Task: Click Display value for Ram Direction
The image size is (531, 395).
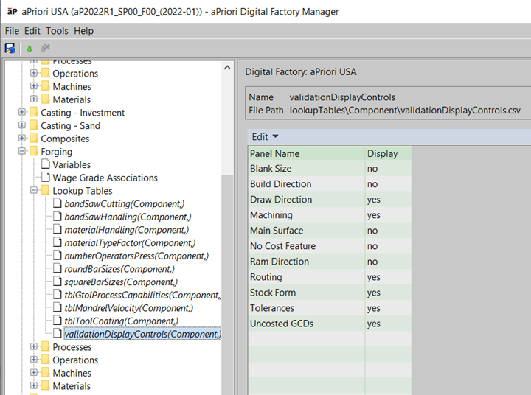Action: pos(389,262)
